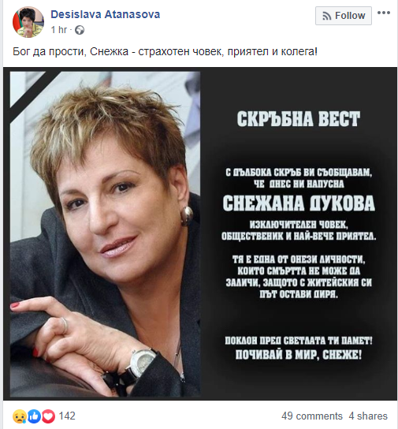Click the name "СНЕЖАНА ДУКОВА" in the obituary image
Screen dimensions: 398x429
click(x=299, y=203)
